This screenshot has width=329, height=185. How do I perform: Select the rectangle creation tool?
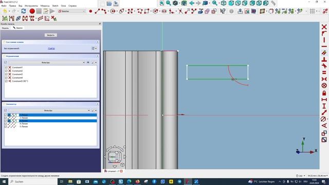[x=147, y=11]
